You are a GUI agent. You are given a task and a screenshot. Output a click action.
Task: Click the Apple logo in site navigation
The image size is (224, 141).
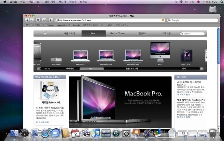46,34
